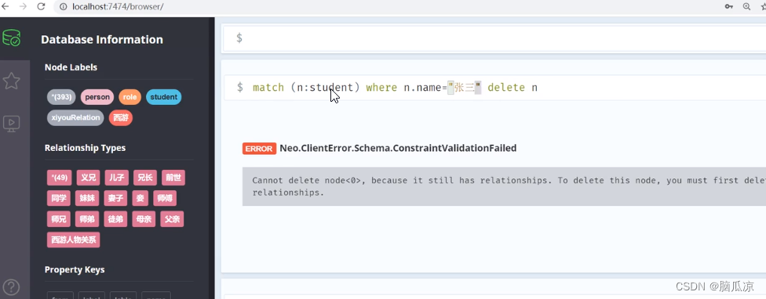Go back with the browser back arrow
Viewport: 766px width, 299px height.
5,6
